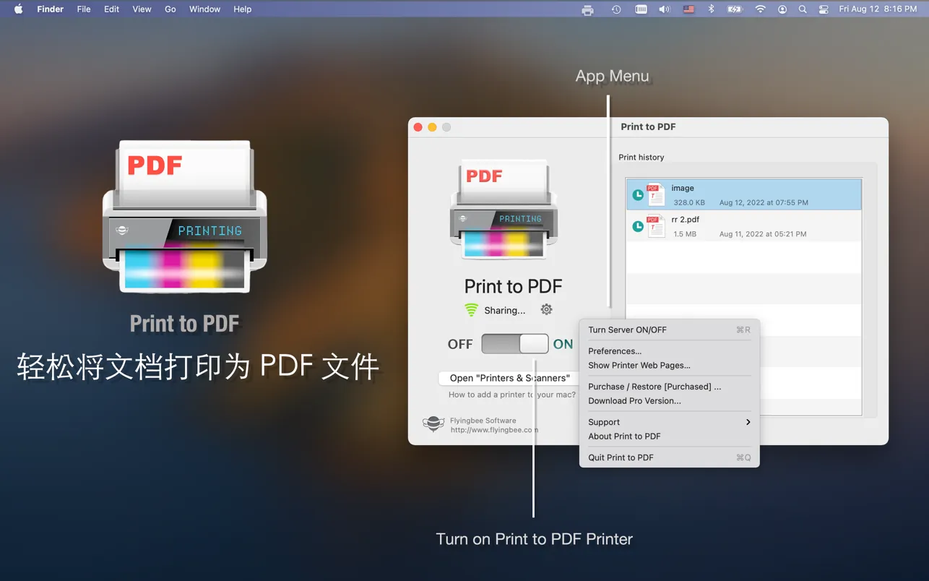
Task: Click the Flyingbee Software handshake logo
Action: point(433,424)
